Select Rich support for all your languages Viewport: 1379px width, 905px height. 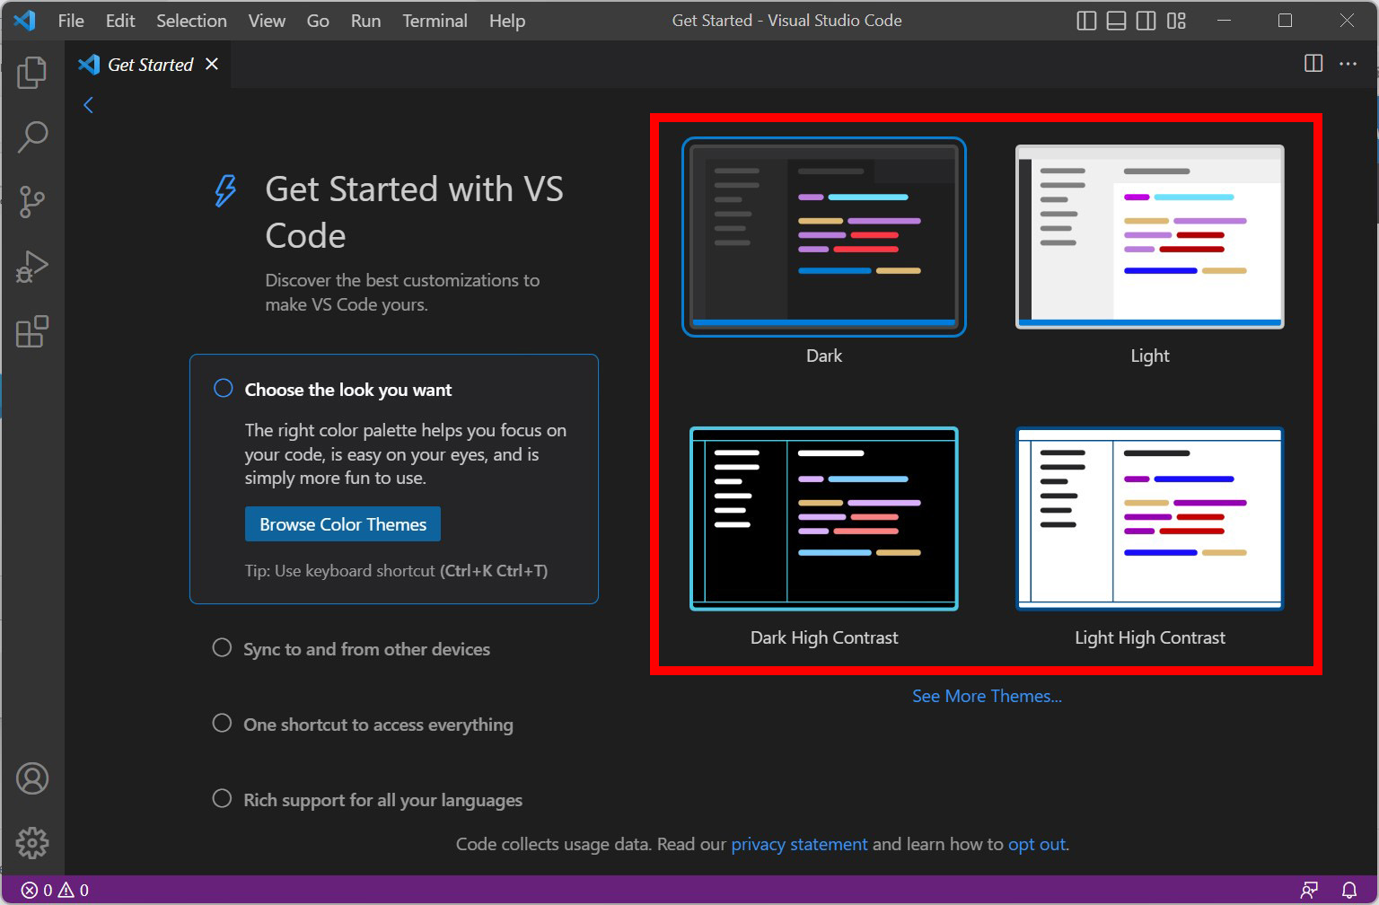pos(383,800)
